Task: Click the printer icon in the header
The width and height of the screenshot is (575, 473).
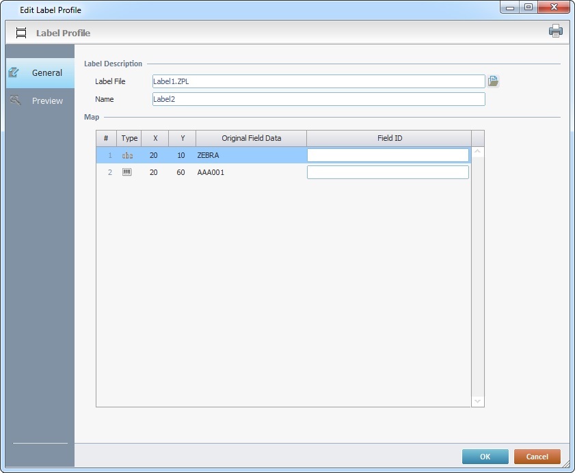Action: [x=555, y=31]
